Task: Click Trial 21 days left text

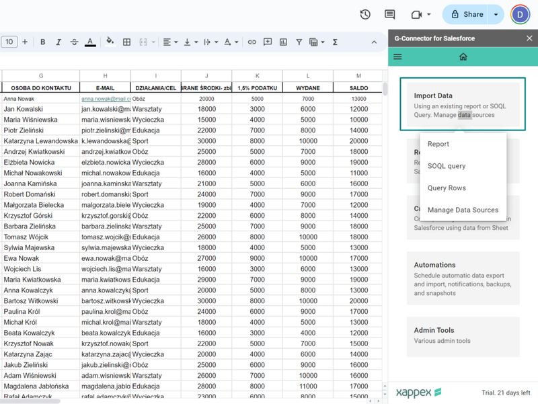Action: coord(506,393)
